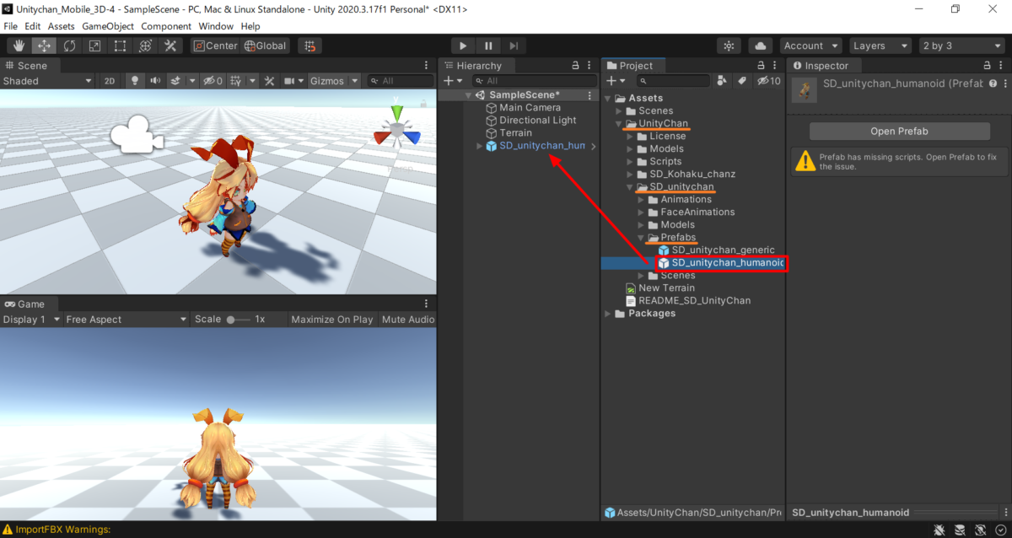
Task: Open the GameObject menu
Action: [108, 26]
